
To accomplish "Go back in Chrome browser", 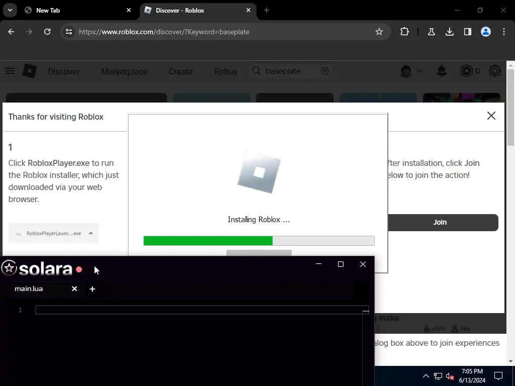I will pyautogui.click(x=11, y=32).
